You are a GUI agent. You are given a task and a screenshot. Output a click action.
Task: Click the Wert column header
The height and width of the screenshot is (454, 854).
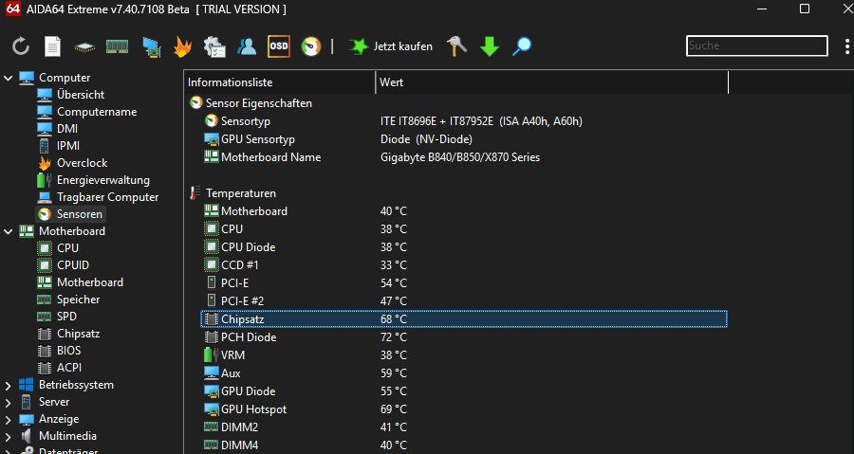click(x=551, y=82)
